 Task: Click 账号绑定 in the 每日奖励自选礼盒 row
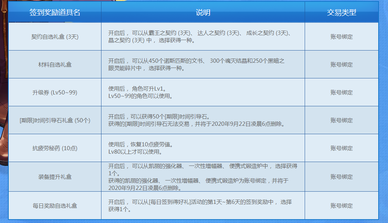pos(341,206)
